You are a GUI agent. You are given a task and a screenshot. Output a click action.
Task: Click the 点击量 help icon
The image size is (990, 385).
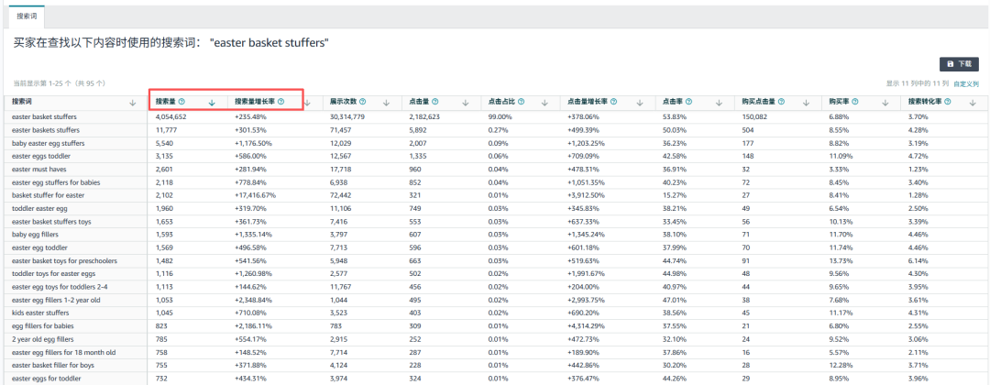434,102
